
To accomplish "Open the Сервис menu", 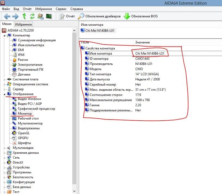I will coord(61,9).
